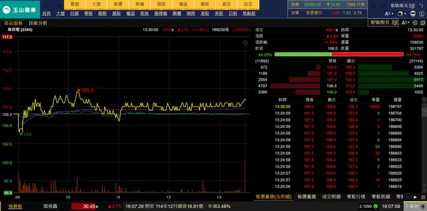This screenshot has width=427, height=211.
Task: Open the top toolbar font size dropdown
Action: 388,14
